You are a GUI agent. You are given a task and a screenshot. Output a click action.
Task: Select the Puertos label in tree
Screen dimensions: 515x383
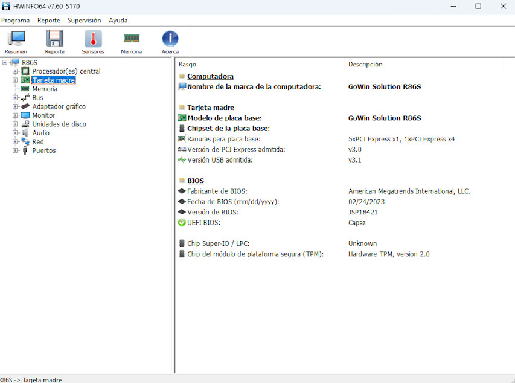[44, 150]
